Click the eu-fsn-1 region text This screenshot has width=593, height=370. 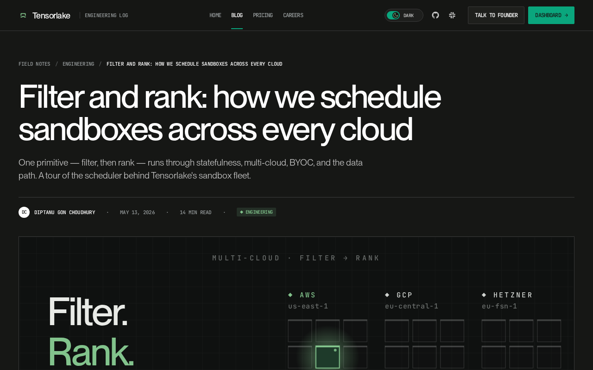point(499,306)
